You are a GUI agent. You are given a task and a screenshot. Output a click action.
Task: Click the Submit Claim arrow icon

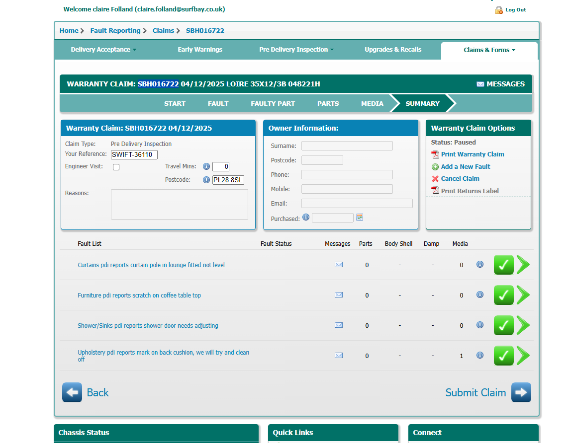coord(521,392)
